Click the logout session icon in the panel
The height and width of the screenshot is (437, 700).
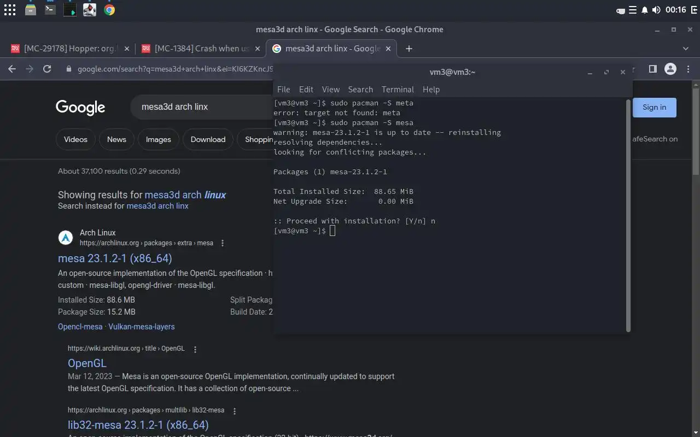[694, 10]
